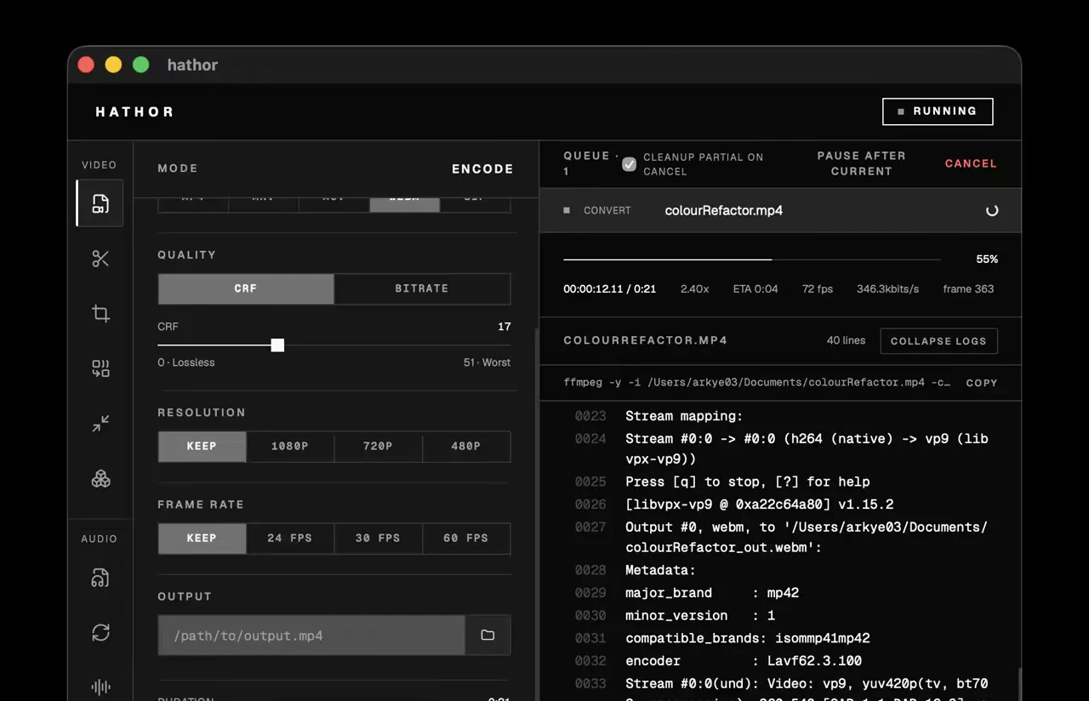Image resolution: width=1089 pixels, height=701 pixels.
Task: Select the audio loop conversion tool
Action: click(100, 632)
